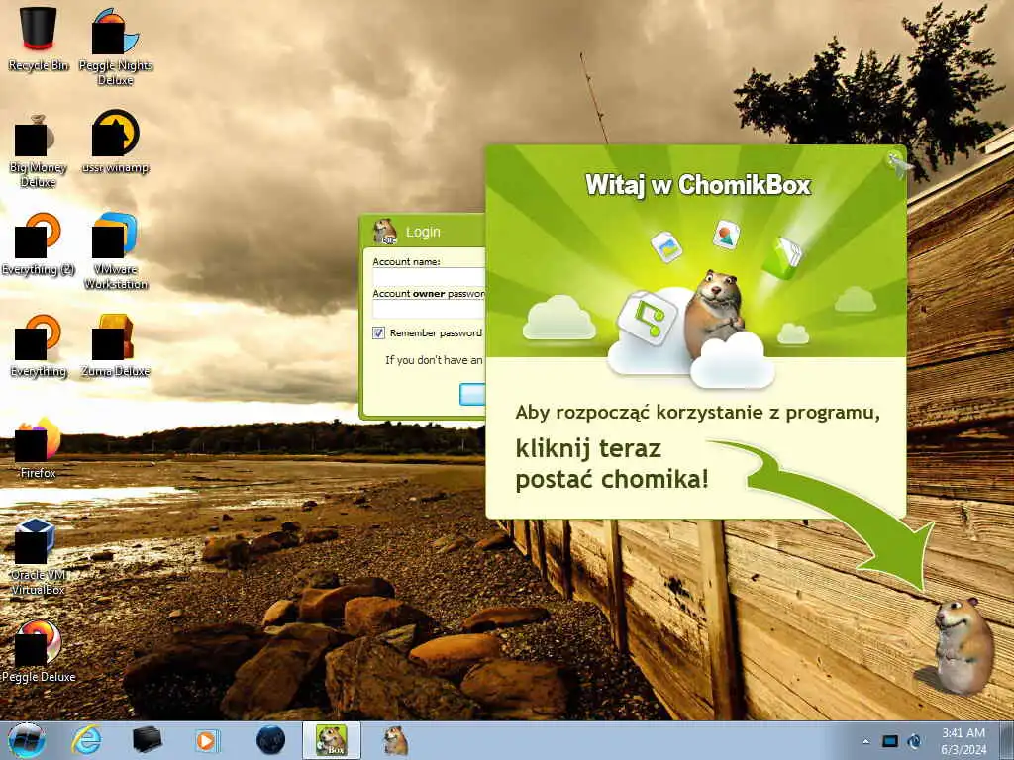1014x760 pixels.
Task: Click the Account name input field
Action: (x=429, y=277)
